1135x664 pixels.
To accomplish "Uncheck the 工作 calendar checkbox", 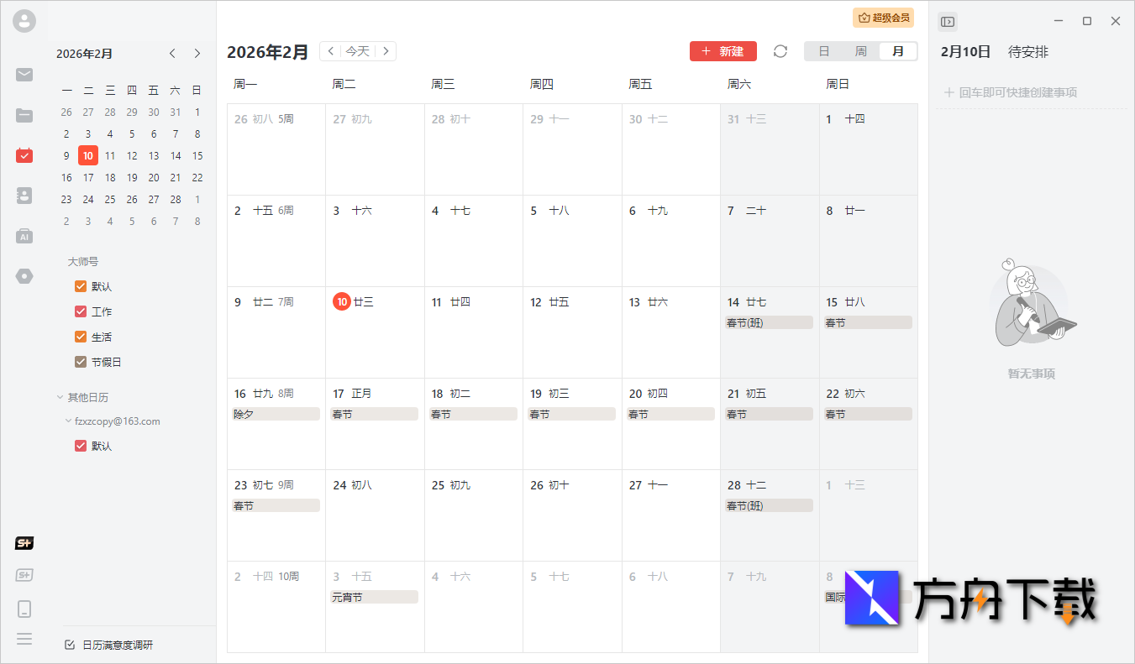I will pyautogui.click(x=80, y=311).
